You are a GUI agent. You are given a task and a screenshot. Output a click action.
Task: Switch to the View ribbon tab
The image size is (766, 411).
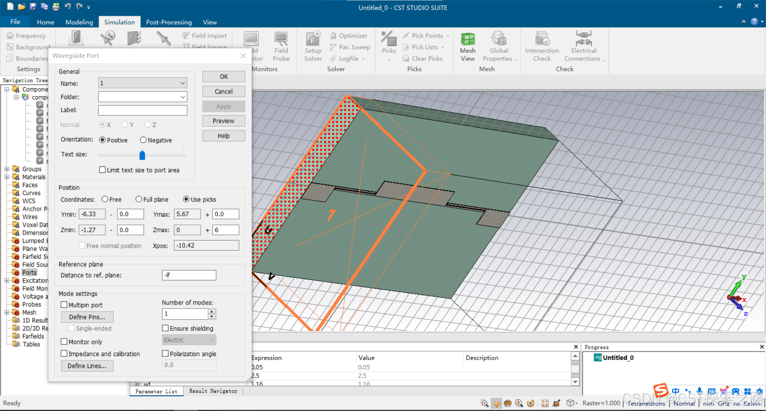[x=210, y=22]
